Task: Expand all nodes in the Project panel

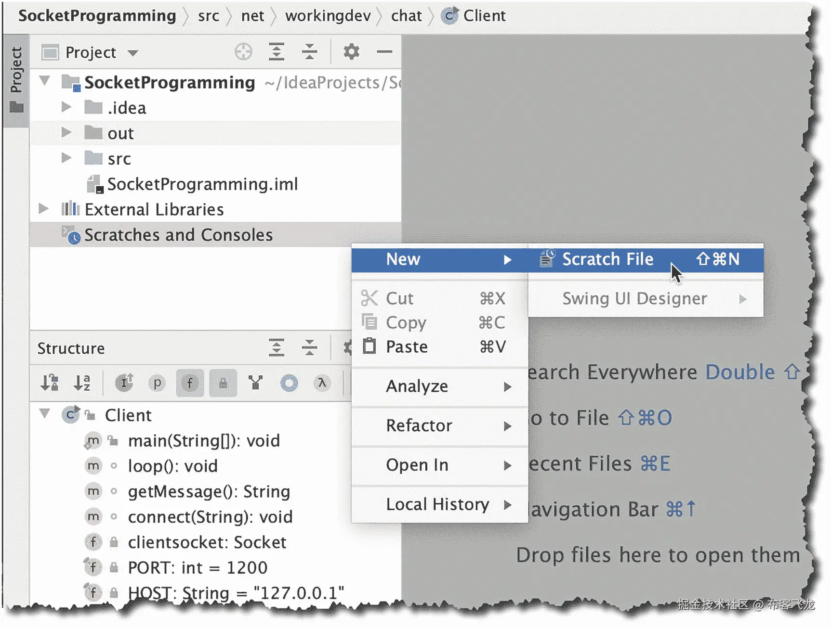Action: point(277,51)
